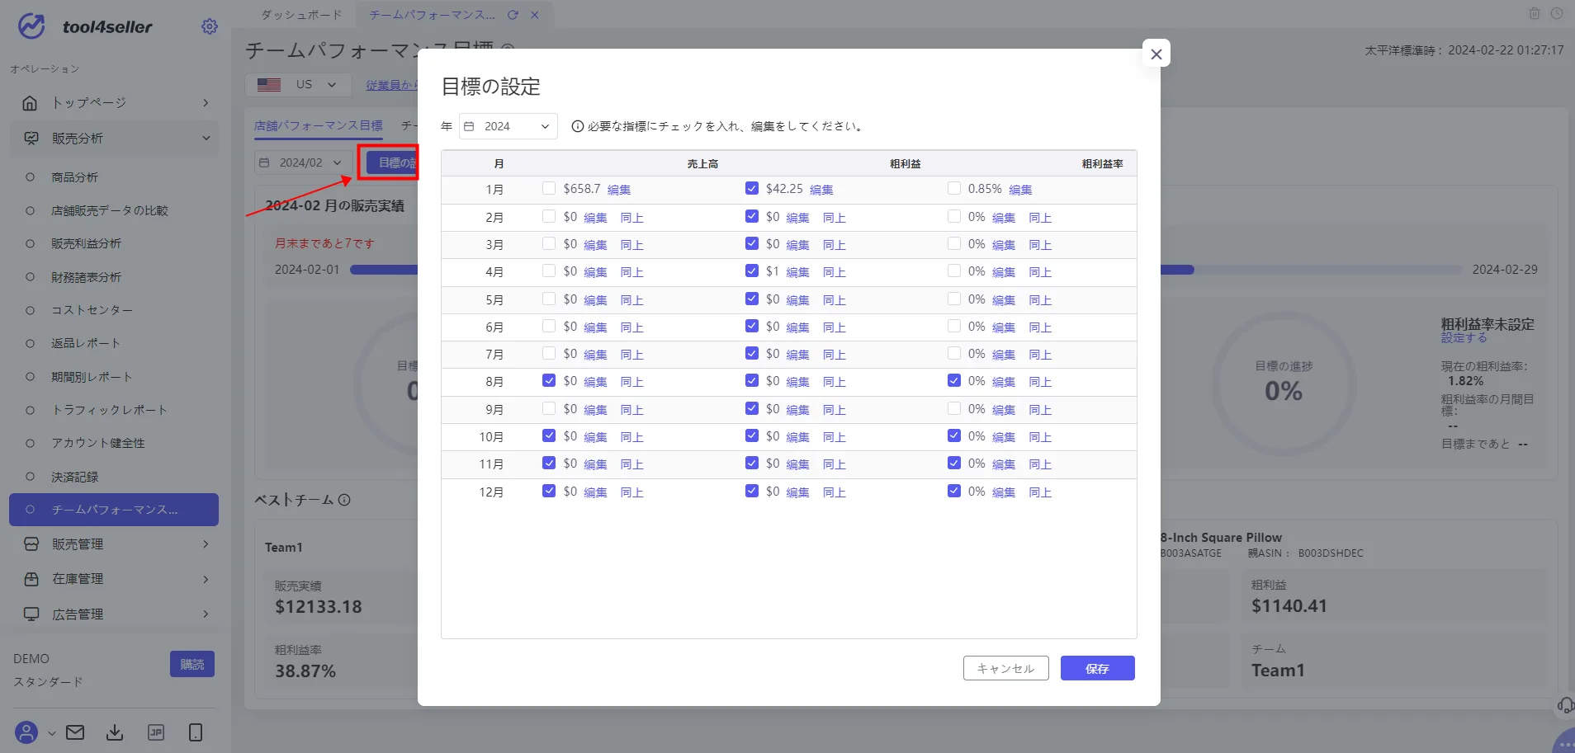The image size is (1575, 753).
Task: Expand the 販売管理 menu chevron
Action: 206,544
